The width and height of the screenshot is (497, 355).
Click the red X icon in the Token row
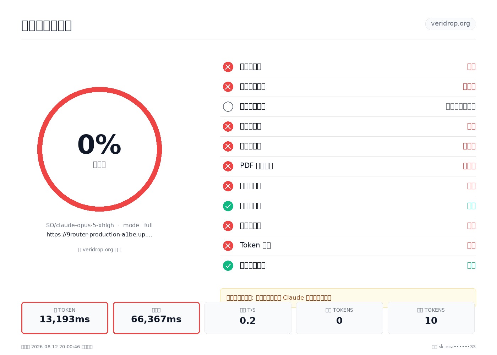click(228, 246)
